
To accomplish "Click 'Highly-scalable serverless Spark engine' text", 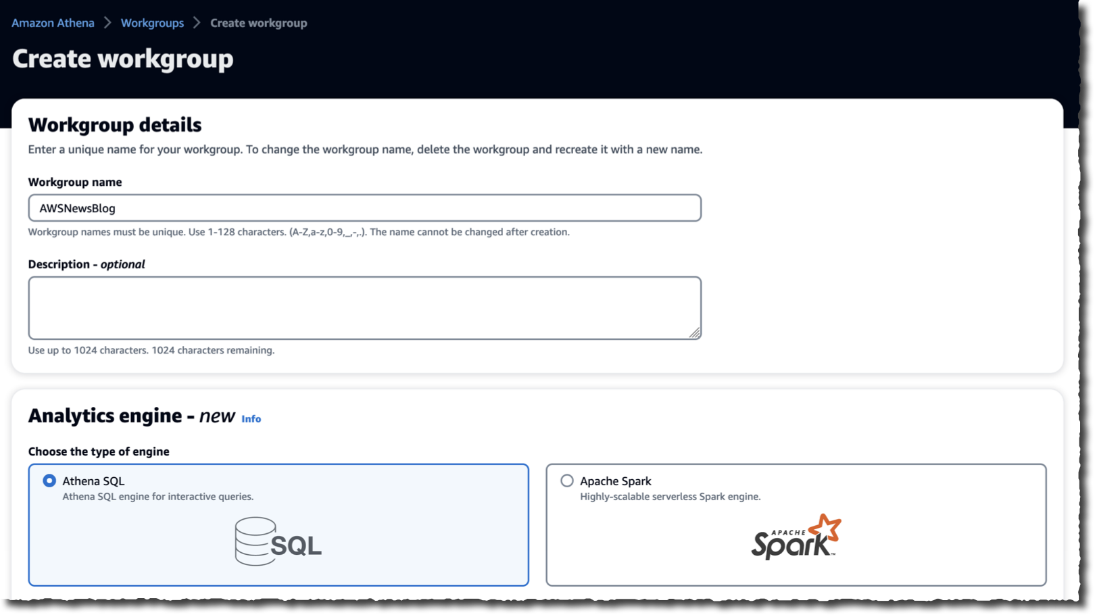I will pyautogui.click(x=671, y=497).
